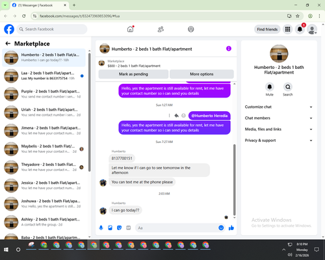Open Windows search circle on taskbar
This screenshot has height=260, width=325.
(x=18, y=250)
